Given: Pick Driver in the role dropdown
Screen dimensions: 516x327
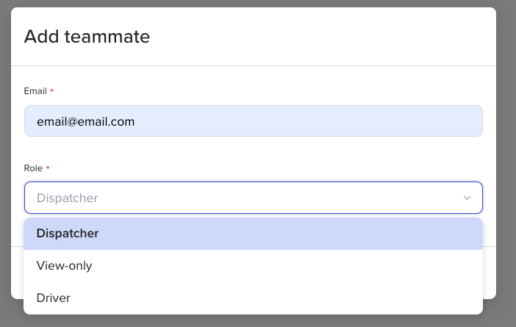Looking at the screenshot, I should (x=54, y=298).
